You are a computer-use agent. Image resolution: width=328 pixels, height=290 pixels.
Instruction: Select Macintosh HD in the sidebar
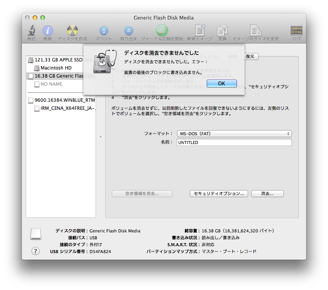tap(56, 68)
